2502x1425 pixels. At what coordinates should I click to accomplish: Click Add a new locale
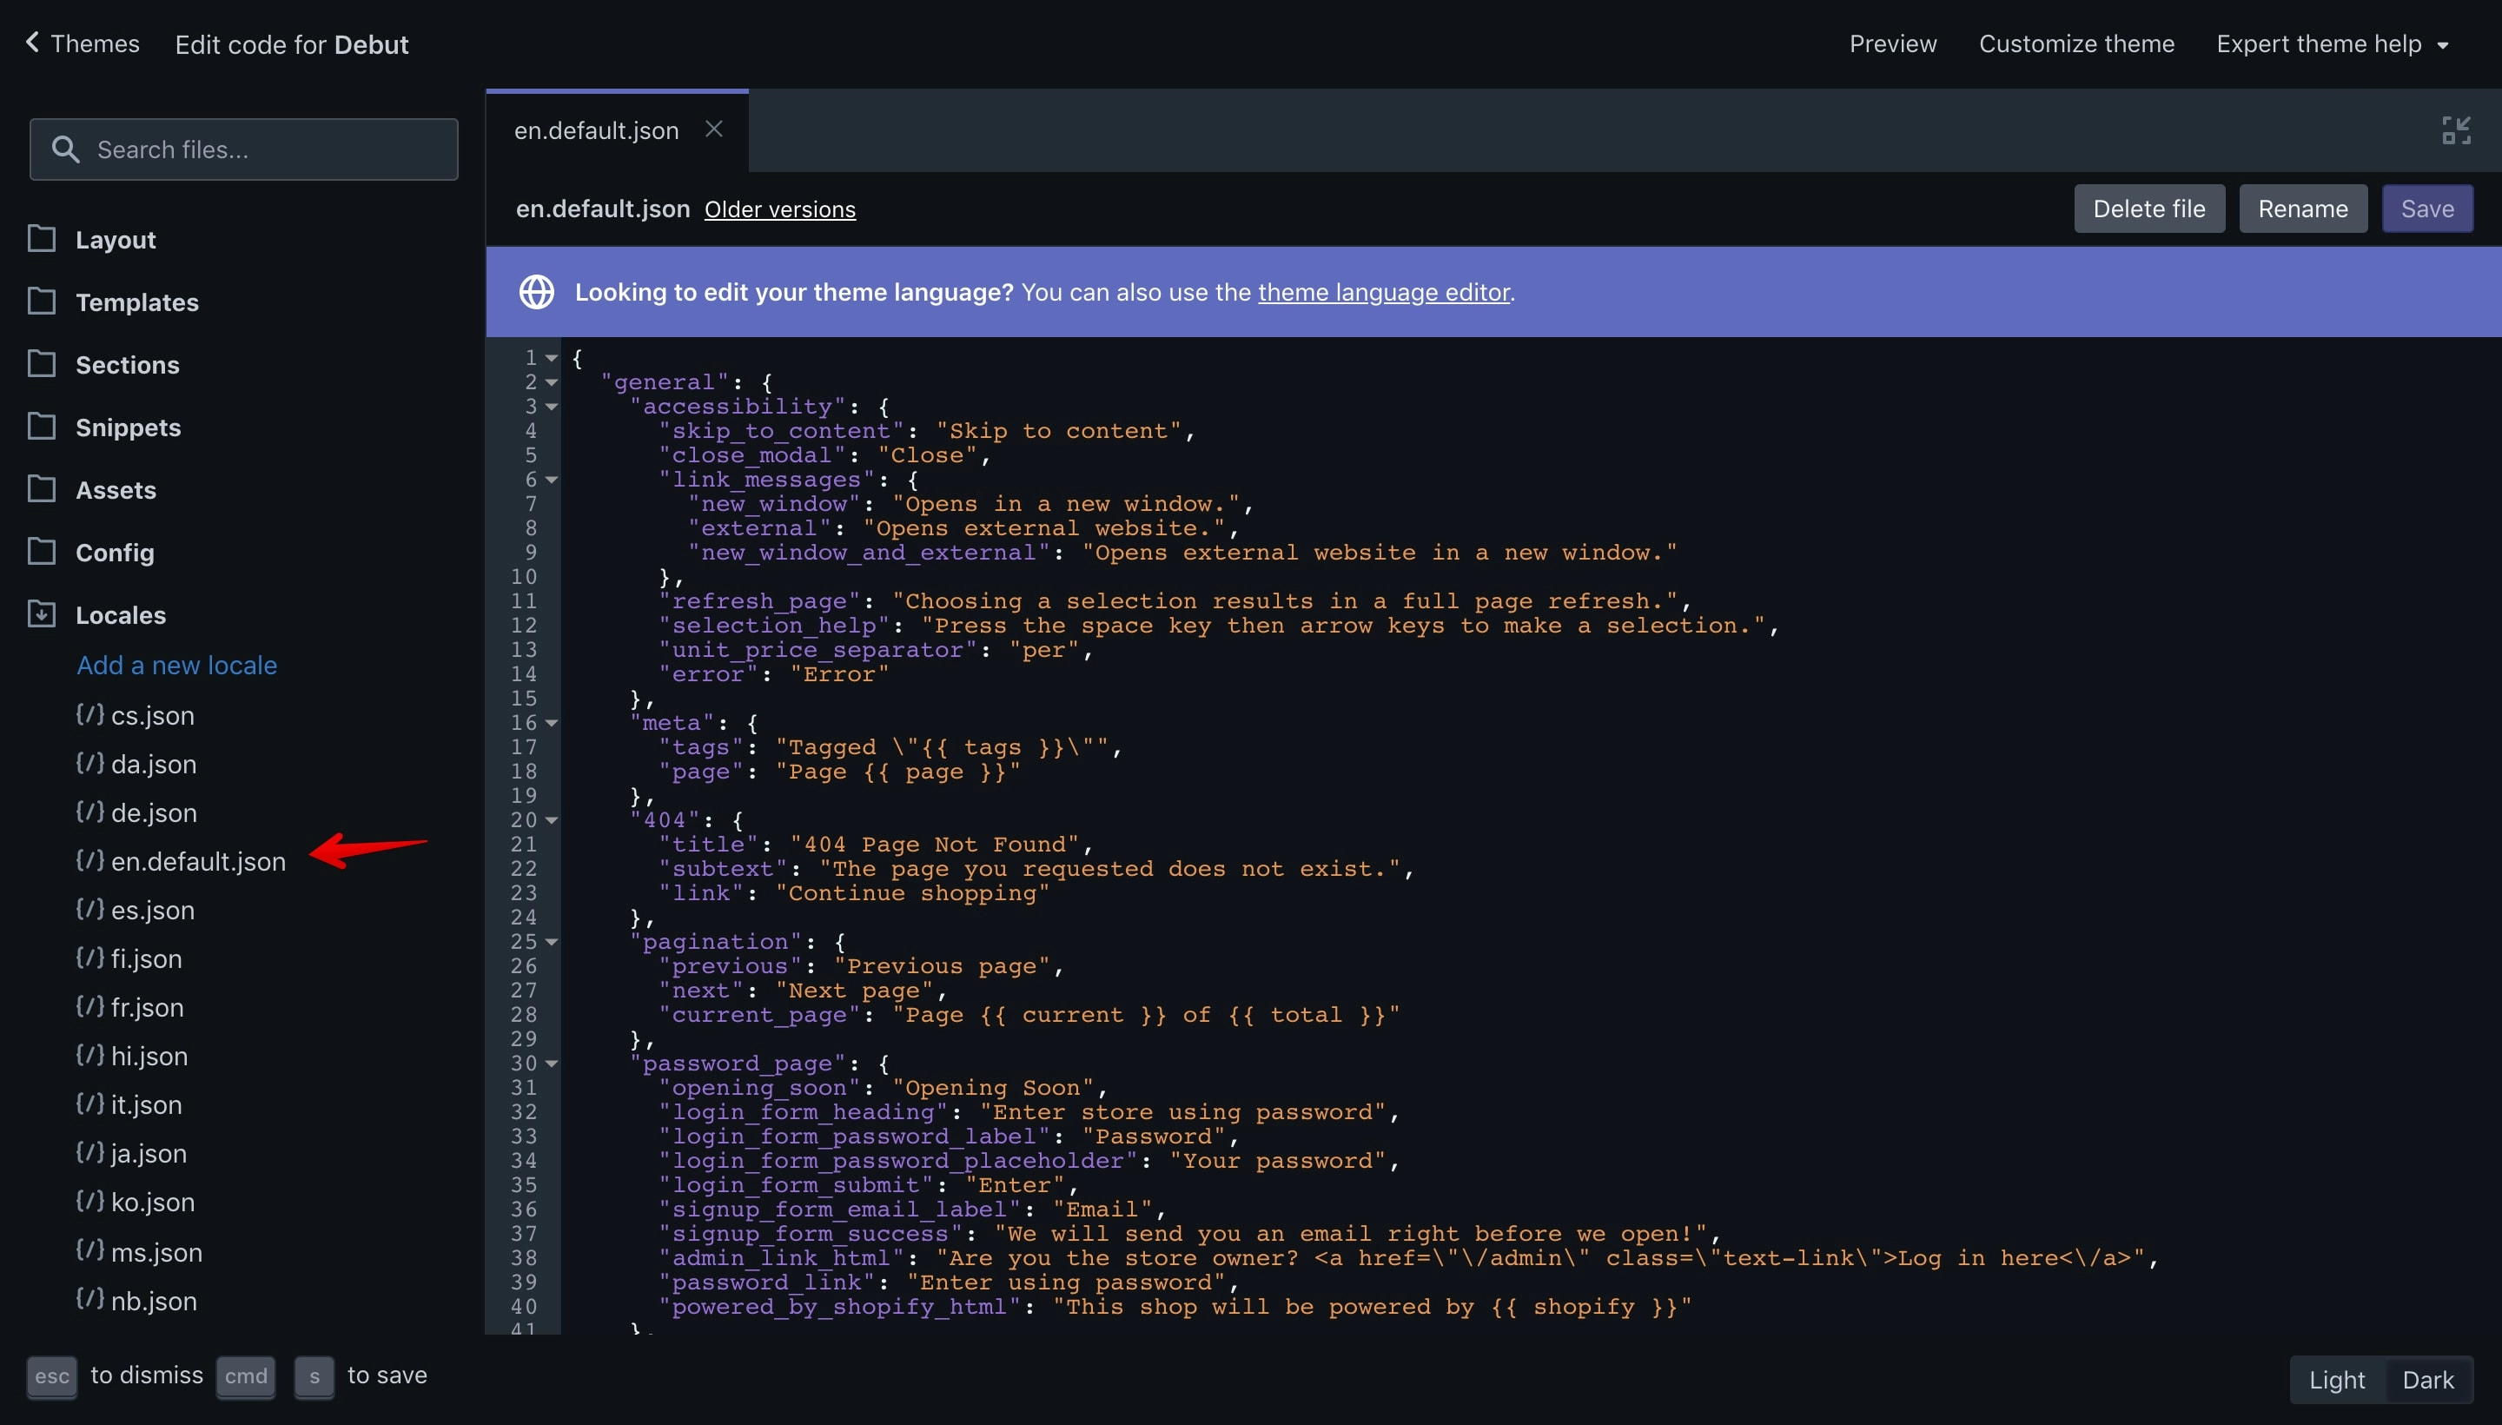[177, 666]
